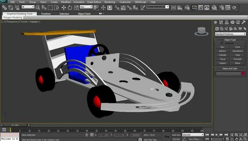Switch to the Modify command panel
The height and width of the screenshot is (141, 248).
221,22
